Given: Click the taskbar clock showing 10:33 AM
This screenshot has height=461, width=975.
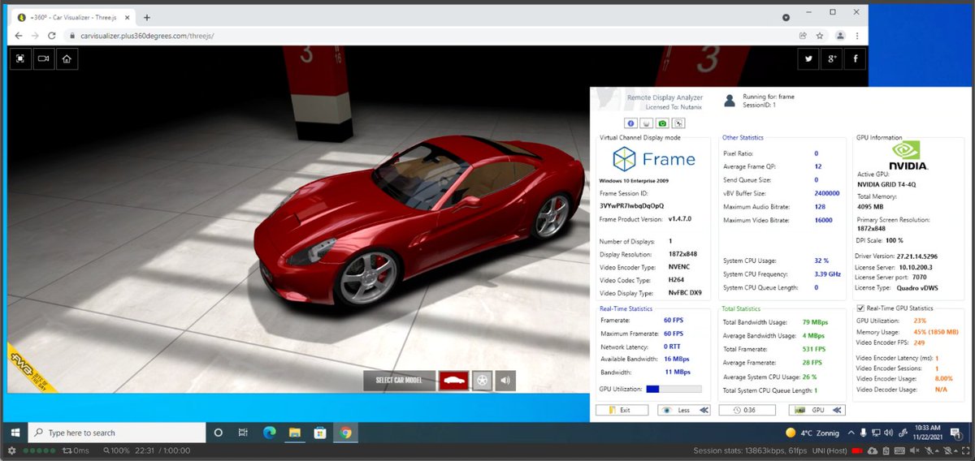Looking at the screenshot, I should click(x=927, y=433).
